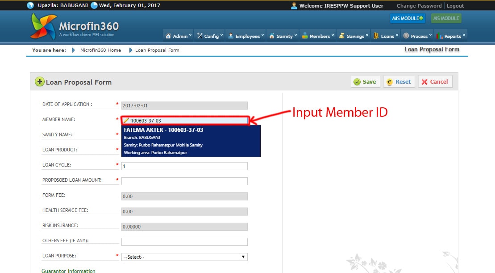Click the user avatar icon beside Welcome
This screenshot has height=273, width=495.
[294, 6]
